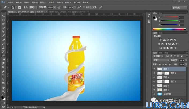Add a Curves adjustment

[168, 40]
